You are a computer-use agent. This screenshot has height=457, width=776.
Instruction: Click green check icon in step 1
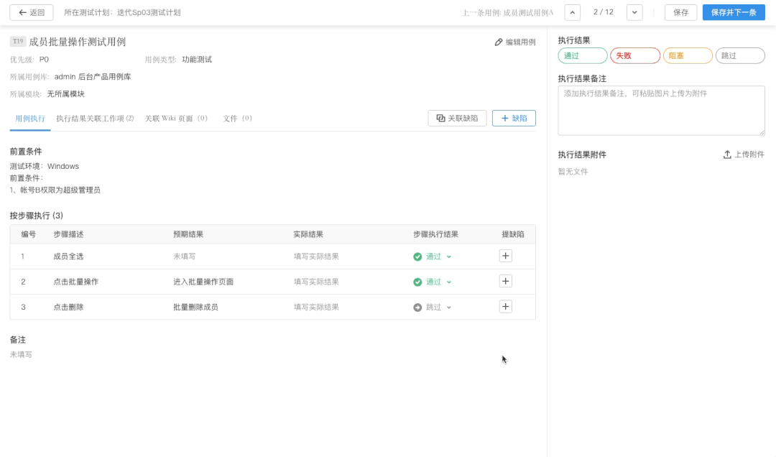(x=417, y=257)
